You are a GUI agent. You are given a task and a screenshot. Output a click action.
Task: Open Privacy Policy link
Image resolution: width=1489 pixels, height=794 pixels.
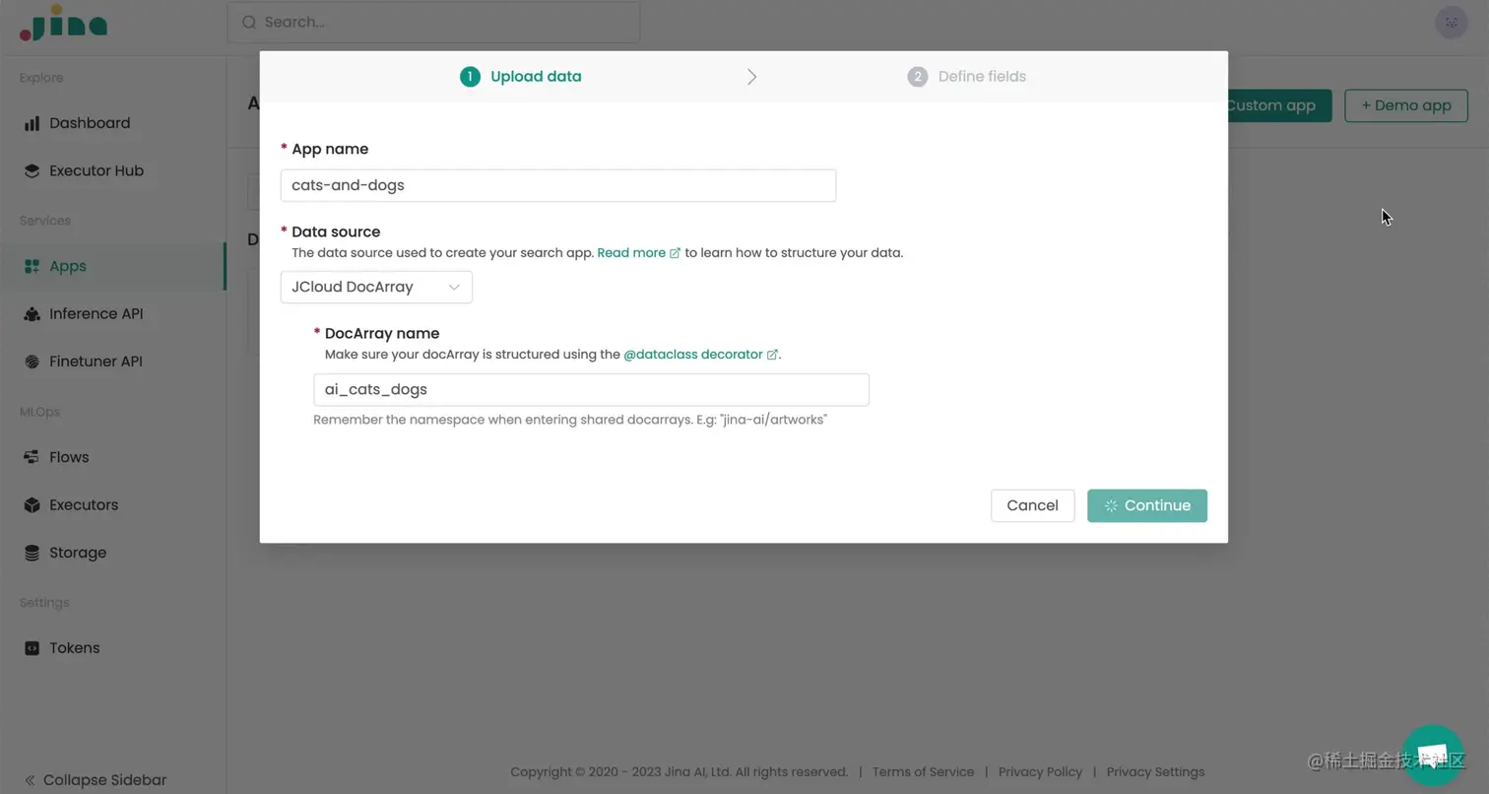click(x=1040, y=772)
